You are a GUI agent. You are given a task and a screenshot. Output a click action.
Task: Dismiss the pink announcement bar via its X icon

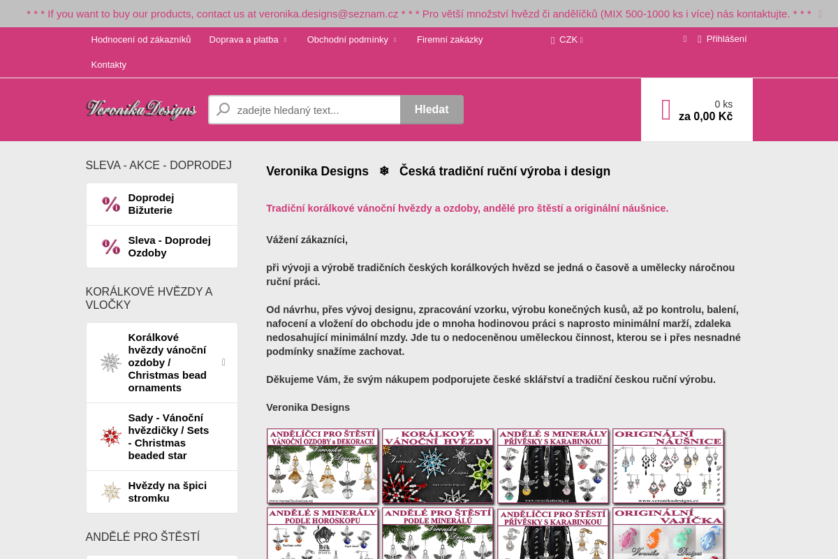click(821, 13)
